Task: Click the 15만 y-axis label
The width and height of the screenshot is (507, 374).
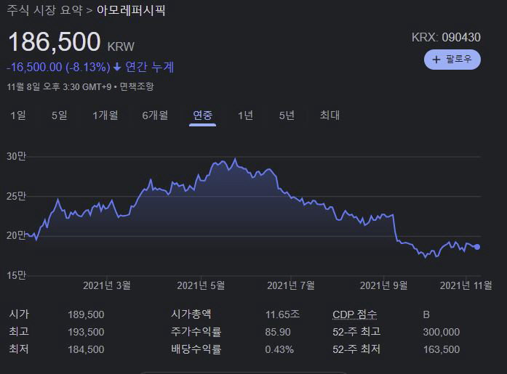Action: [x=16, y=275]
